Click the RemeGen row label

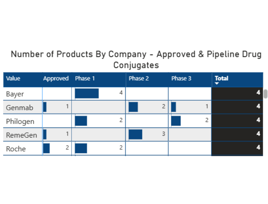coord(22,135)
